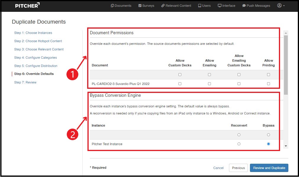Viewport: 299px width, 177px height.
Task: Open Documents from the top navigation
Action: tap(121, 6)
